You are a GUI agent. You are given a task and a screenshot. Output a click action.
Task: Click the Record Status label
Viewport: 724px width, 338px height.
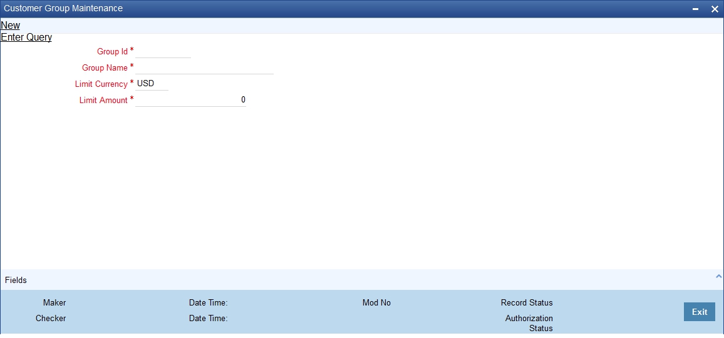pos(527,303)
